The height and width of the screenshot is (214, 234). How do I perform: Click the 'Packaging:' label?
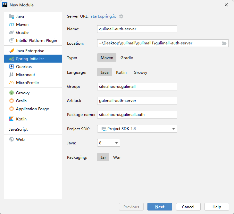point(77,157)
